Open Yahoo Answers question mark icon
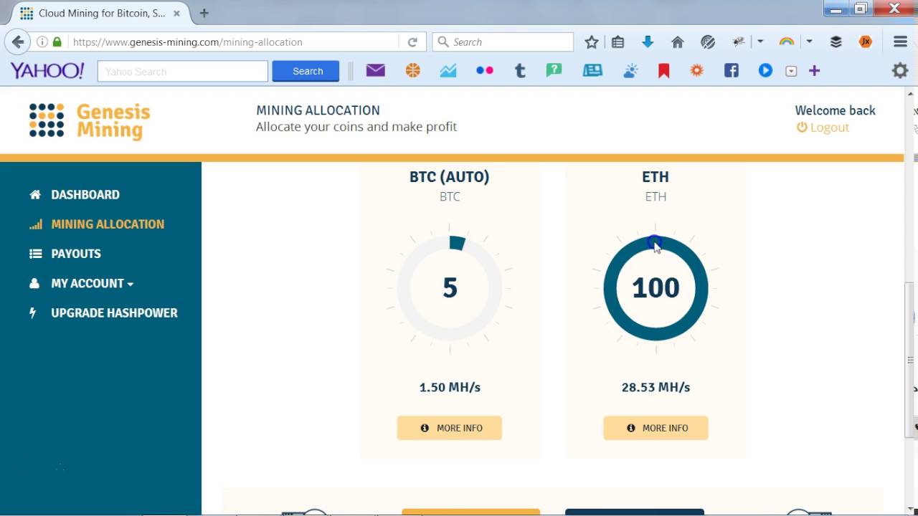The image size is (918, 516). coord(554,70)
